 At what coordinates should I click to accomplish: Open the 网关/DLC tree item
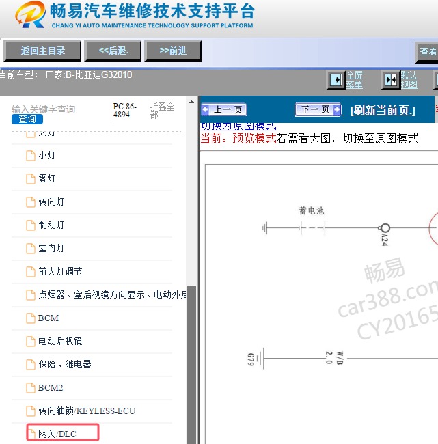point(57,434)
